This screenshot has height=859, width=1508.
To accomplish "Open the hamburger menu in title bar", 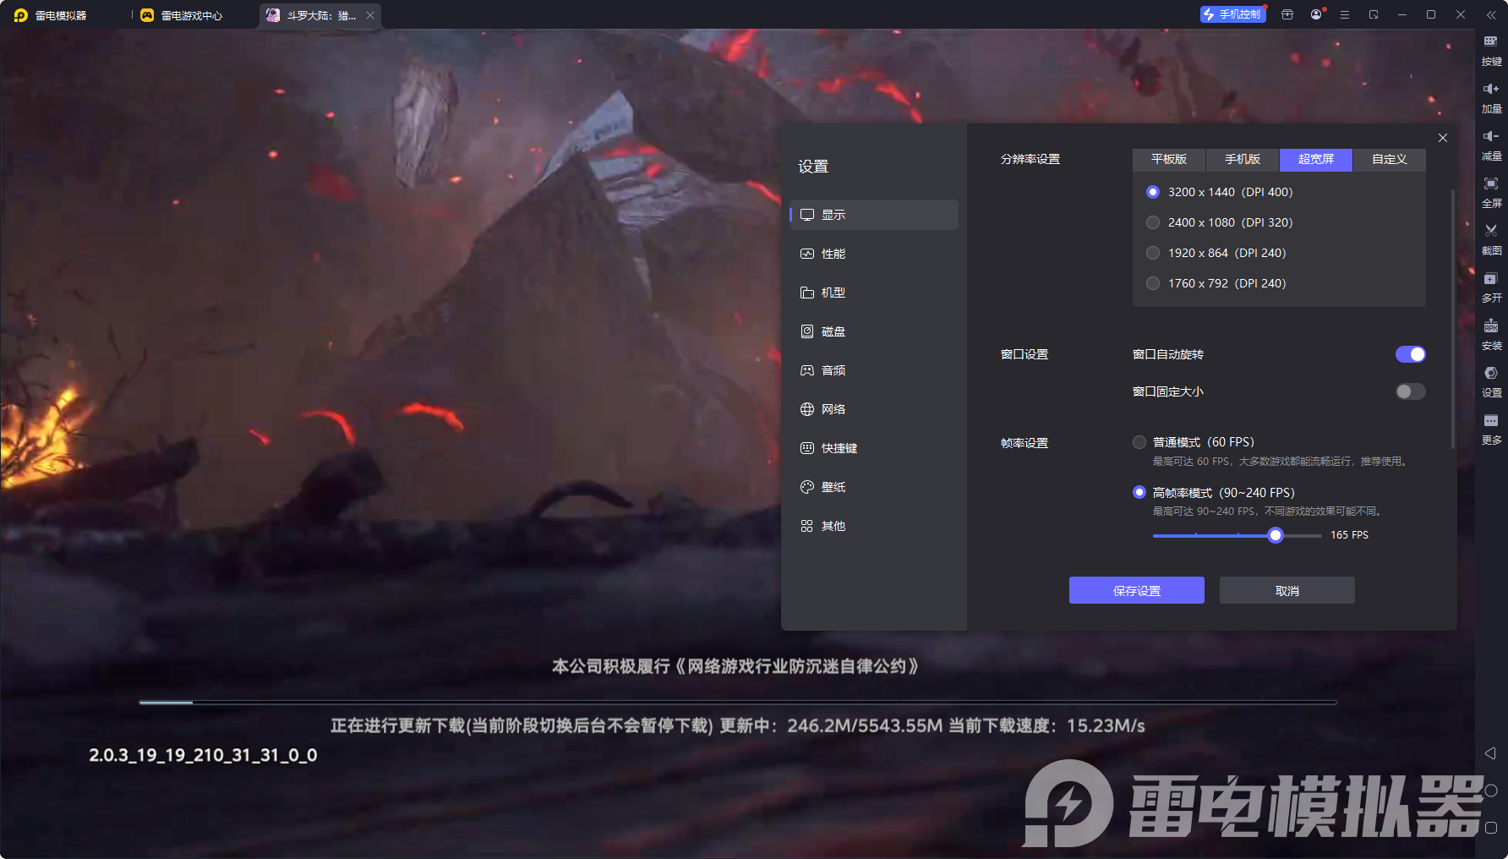I will tap(1345, 14).
